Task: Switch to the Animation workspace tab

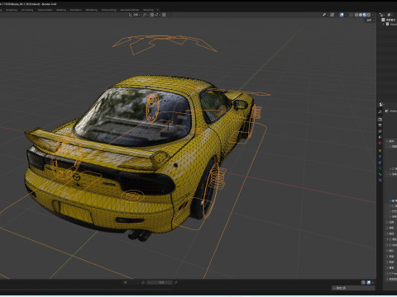Action: point(76,10)
